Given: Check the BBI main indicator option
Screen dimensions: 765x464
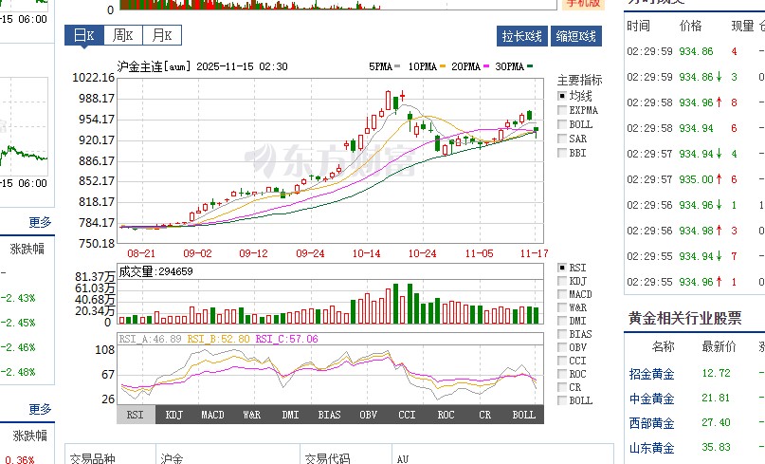Looking at the screenshot, I should pos(563,153).
